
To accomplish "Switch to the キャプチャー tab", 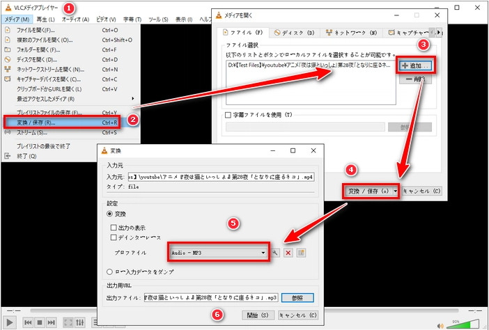I will (x=407, y=33).
